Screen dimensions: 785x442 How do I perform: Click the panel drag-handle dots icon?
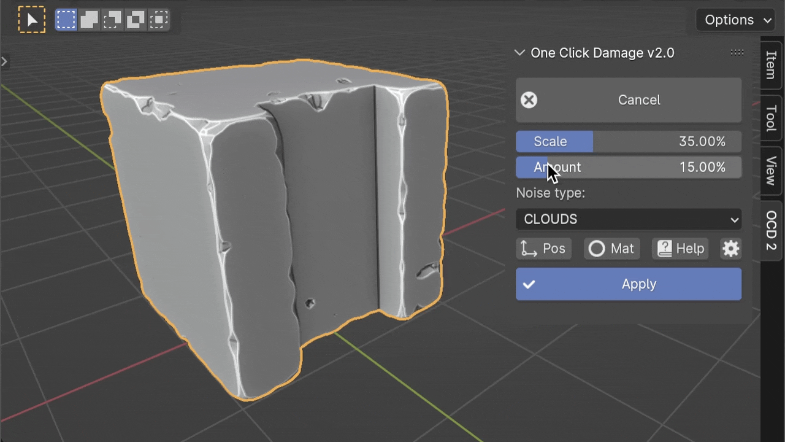(x=737, y=53)
